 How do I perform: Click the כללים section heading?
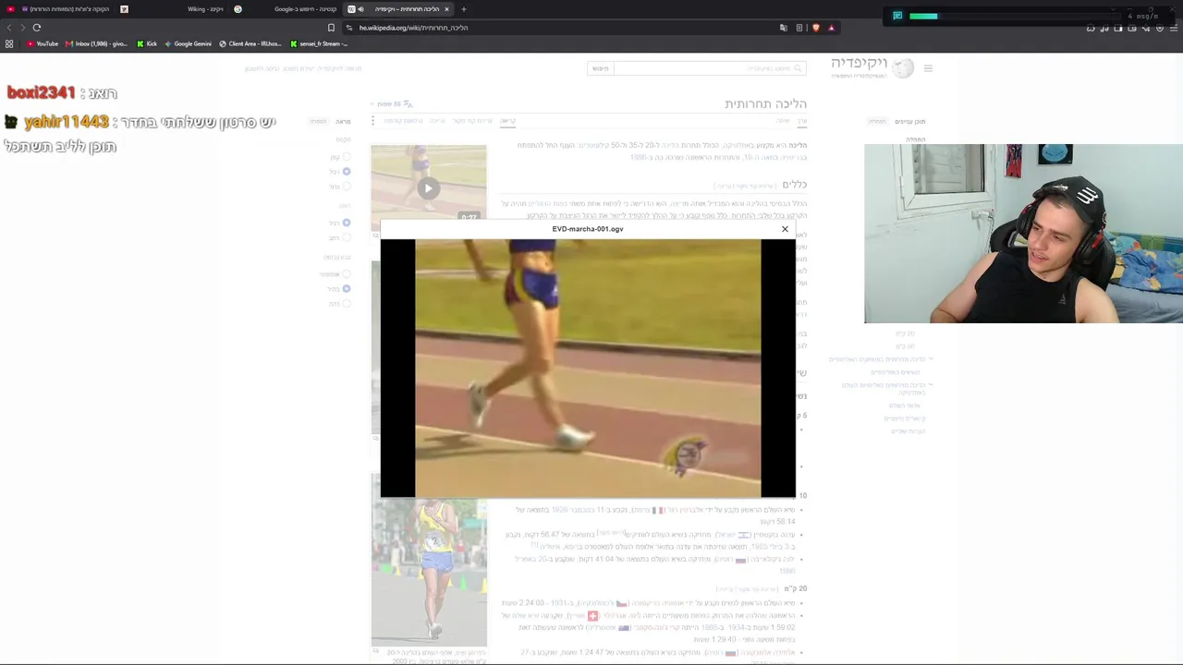(795, 185)
